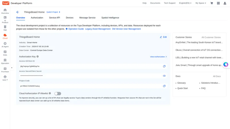Viewport: 230px width, 129px height.
Task: Reveal the Access Secret with eye icon
Action: click(164, 76)
